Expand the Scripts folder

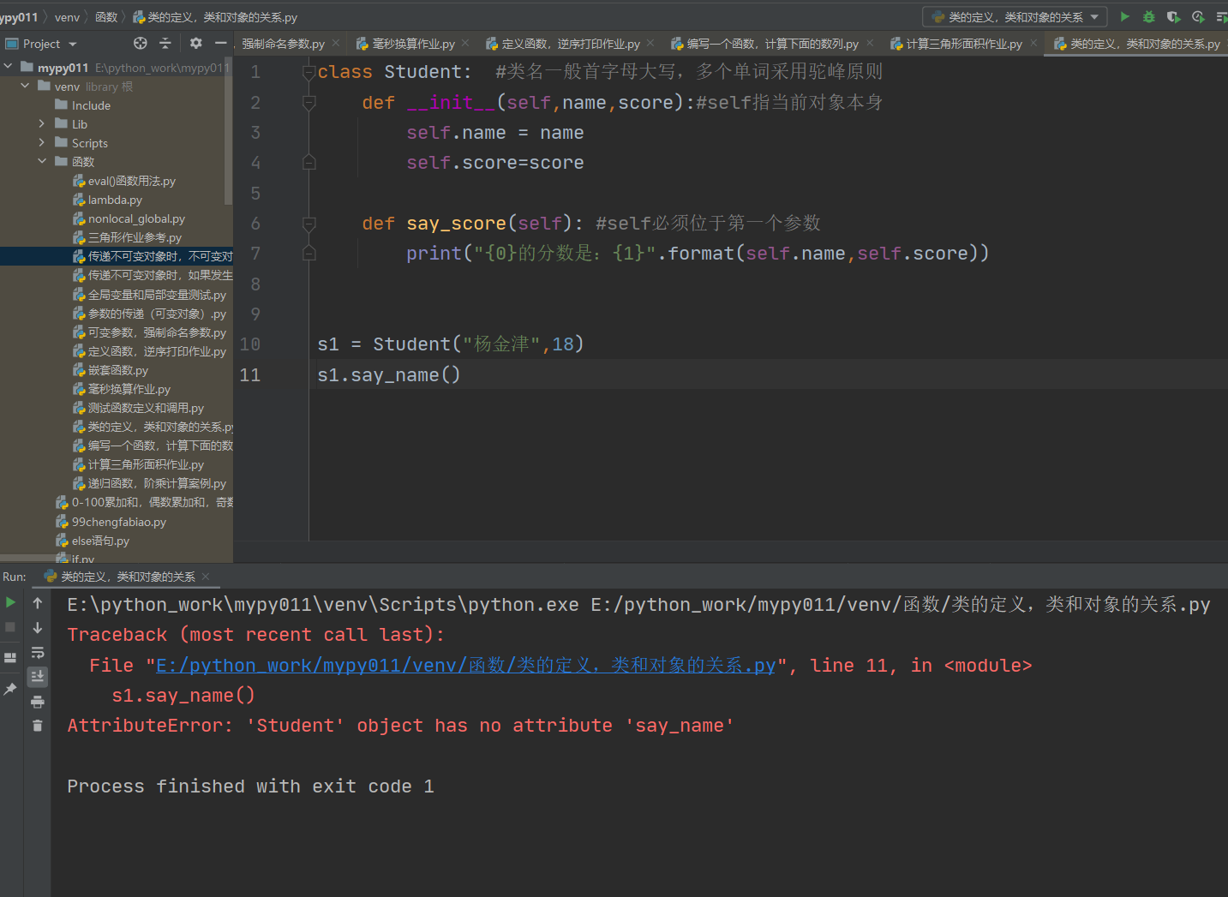coord(42,142)
